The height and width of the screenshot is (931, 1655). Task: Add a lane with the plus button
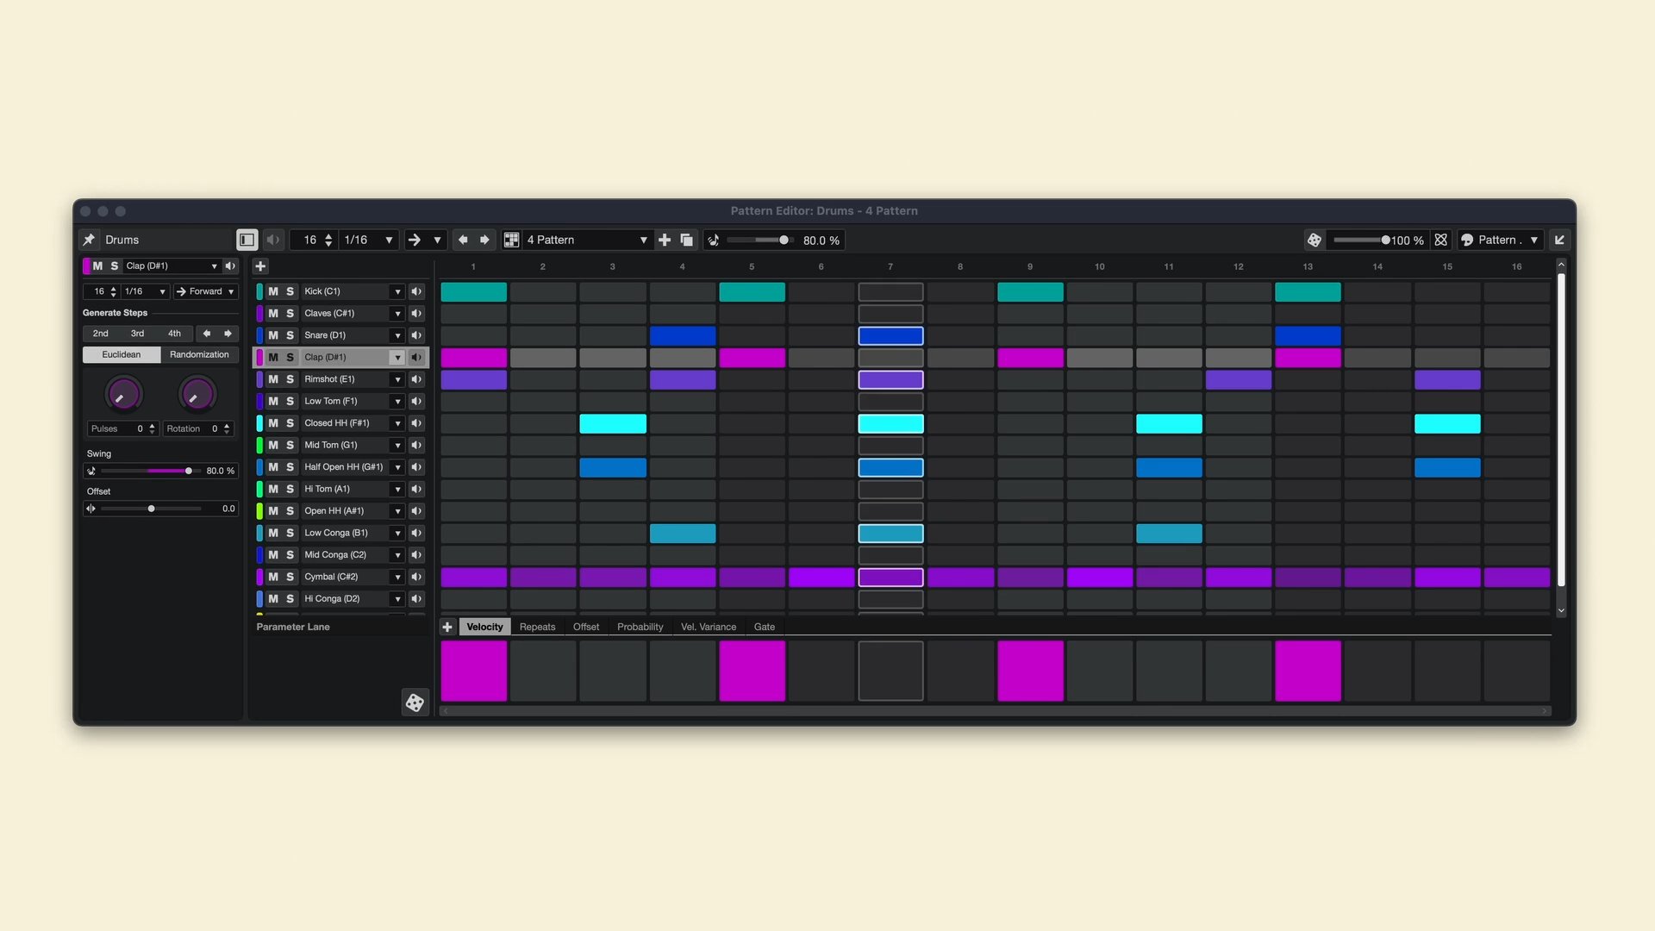click(260, 266)
